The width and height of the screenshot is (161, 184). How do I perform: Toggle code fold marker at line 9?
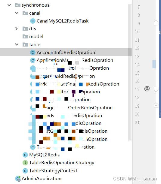[x=156, y=23]
